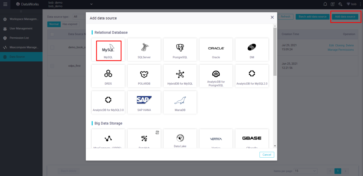The image size is (363, 176).
Task: Select the DRDS data source
Action: [108, 76]
